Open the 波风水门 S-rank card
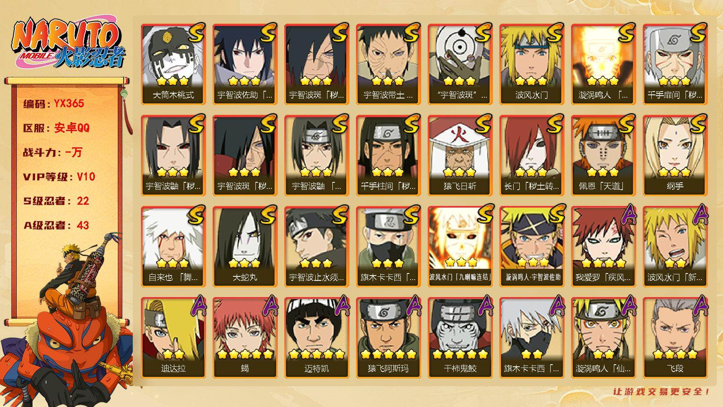Viewport: 723px width, 407px height. point(532,64)
